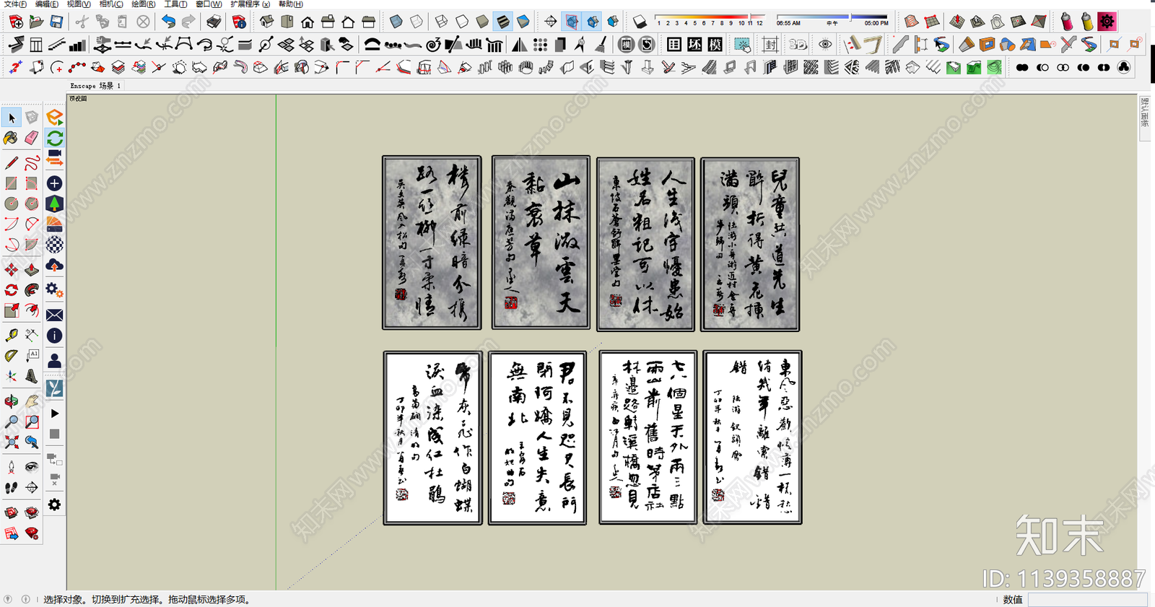Open the 视图(V) menu

point(78,4)
